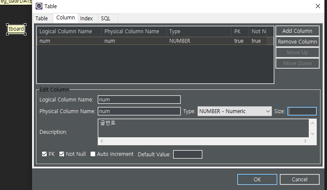
Task: Click the Remove Column button
Action: coord(297,42)
